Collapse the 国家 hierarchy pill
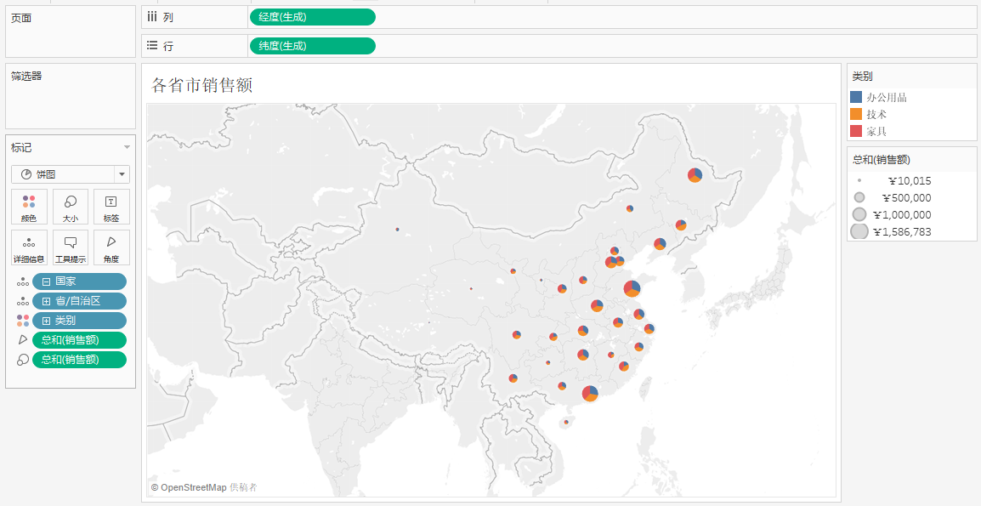981x506 pixels. (46, 281)
